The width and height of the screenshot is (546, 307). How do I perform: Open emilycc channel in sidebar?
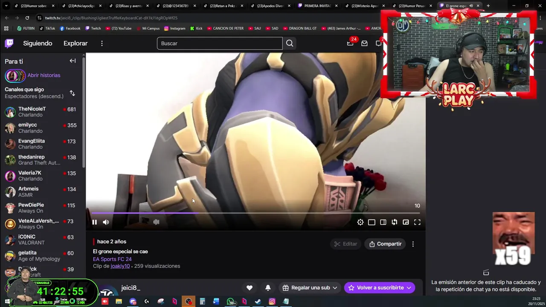pyautogui.click(x=41, y=128)
